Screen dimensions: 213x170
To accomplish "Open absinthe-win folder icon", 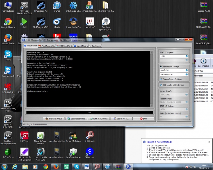I will (x=106, y=7).
